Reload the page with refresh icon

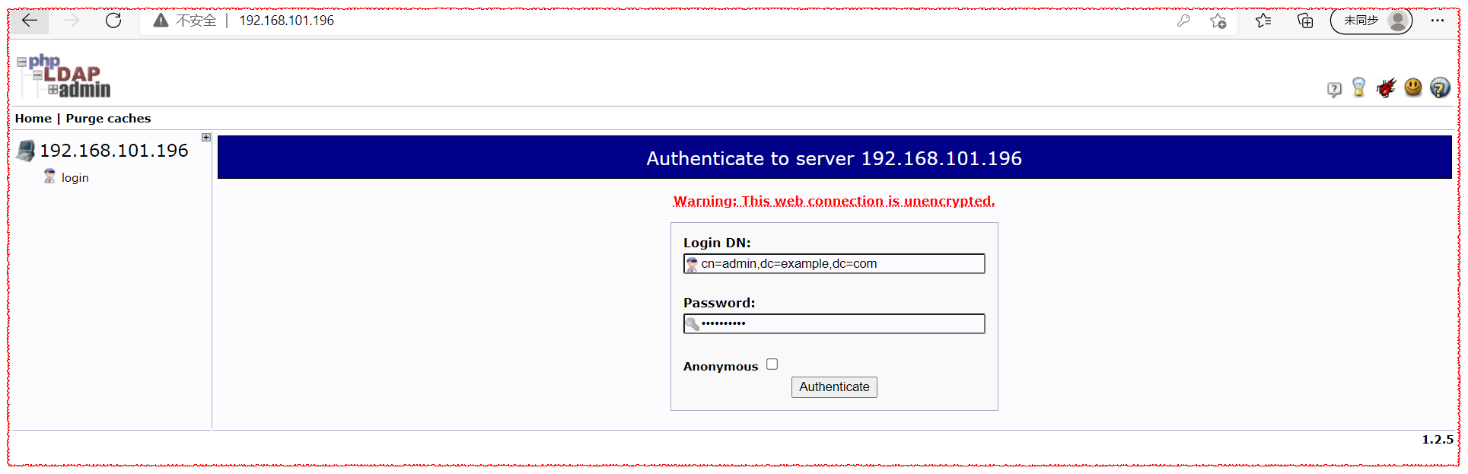click(x=113, y=21)
